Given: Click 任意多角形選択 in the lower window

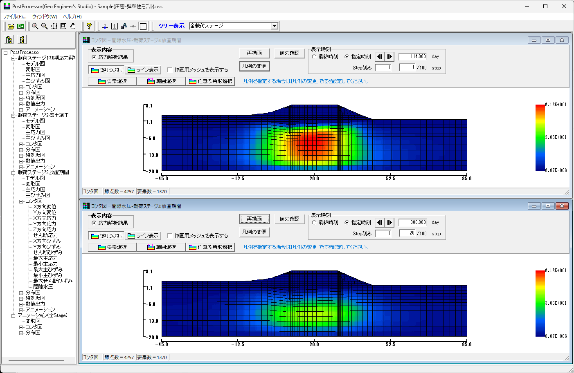Looking at the screenshot, I should click(211, 247).
